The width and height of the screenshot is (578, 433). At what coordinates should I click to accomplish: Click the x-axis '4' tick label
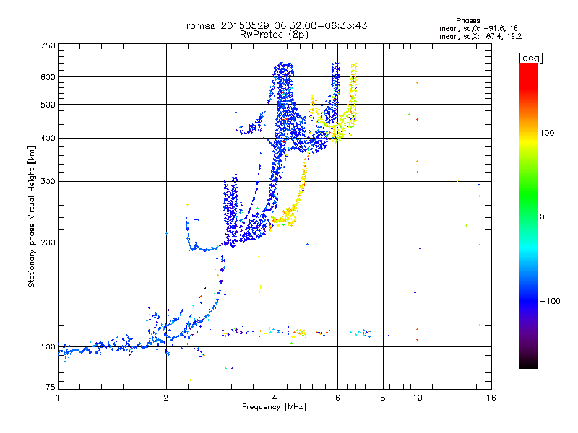tap(275, 398)
